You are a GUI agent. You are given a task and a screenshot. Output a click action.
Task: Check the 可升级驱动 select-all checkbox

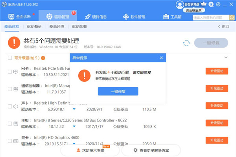click(x=10, y=58)
